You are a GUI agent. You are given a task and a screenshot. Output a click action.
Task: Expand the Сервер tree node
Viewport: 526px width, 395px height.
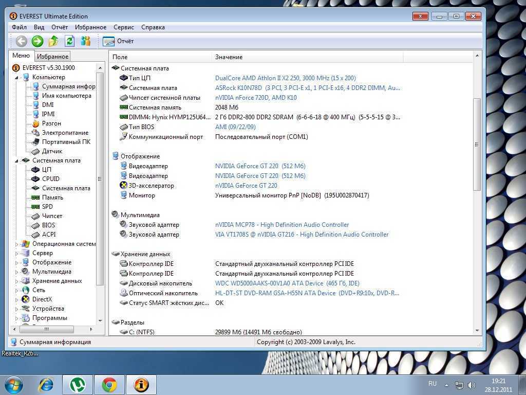[16, 253]
